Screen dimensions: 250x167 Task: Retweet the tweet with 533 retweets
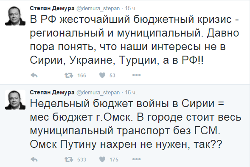[69, 159]
